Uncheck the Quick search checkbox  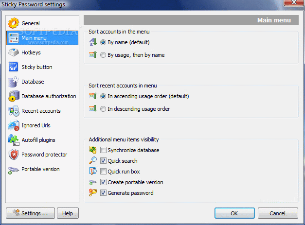[x=103, y=161]
